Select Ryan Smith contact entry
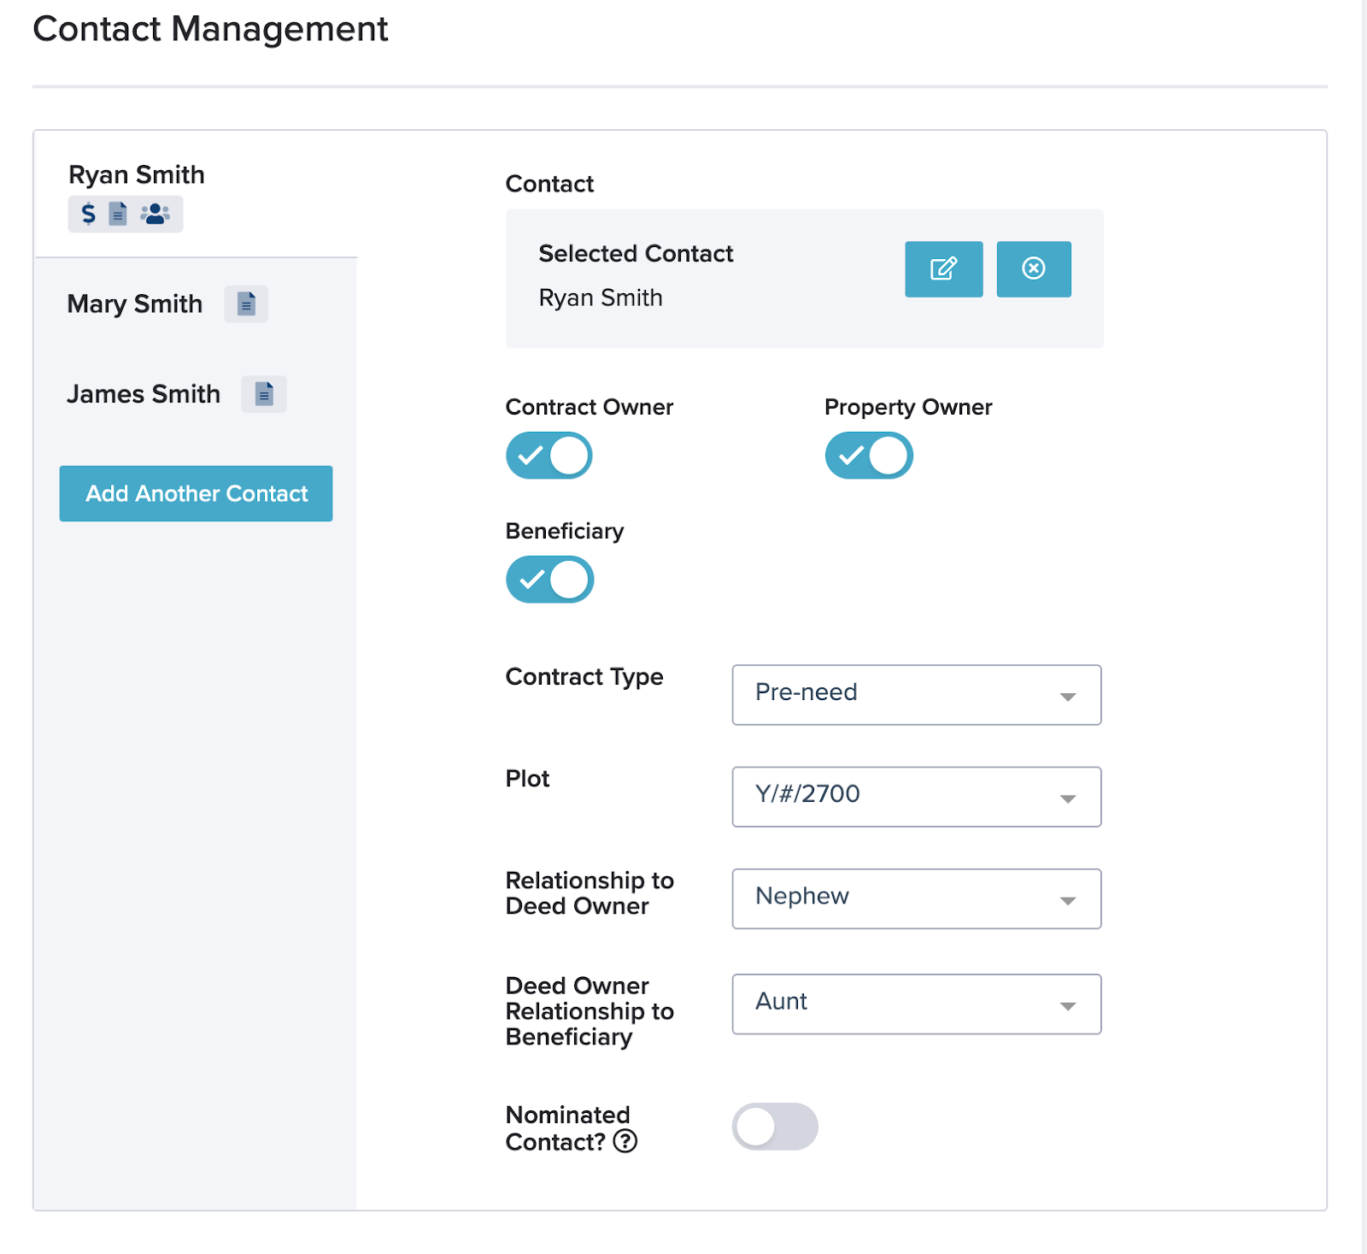This screenshot has width=1367, height=1254. click(137, 175)
